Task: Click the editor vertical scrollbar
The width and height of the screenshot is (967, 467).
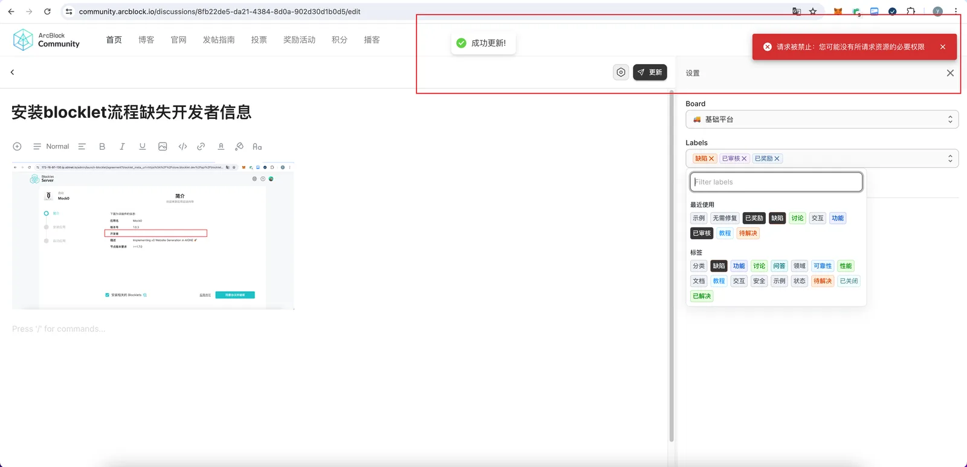Action: click(671, 266)
